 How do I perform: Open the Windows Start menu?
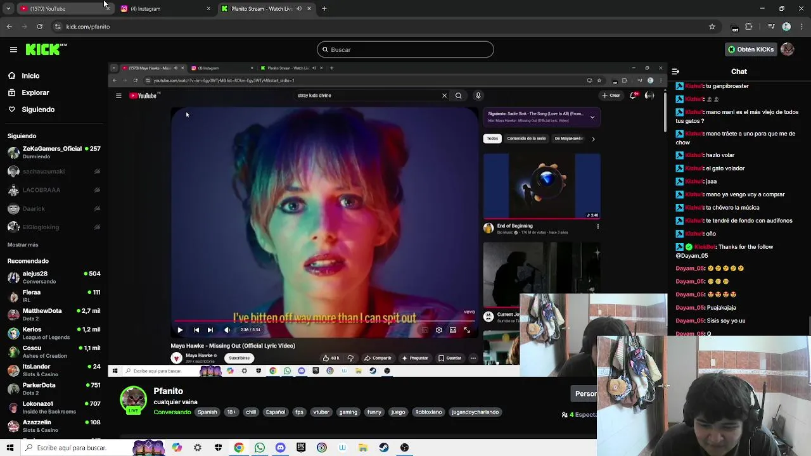click(10, 448)
